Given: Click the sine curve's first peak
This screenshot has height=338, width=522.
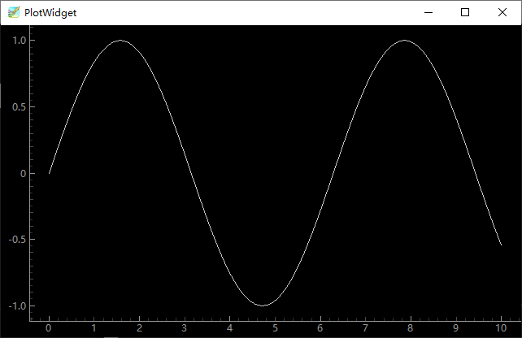Looking at the screenshot, I should (120, 41).
